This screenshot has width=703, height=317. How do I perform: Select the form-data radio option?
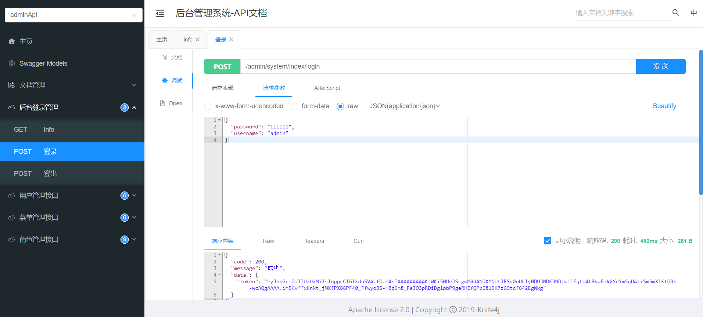[294, 106]
